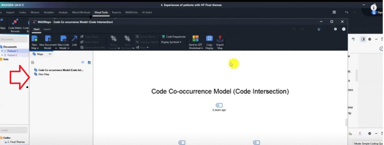Open the AI Assist menu tab

click(147, 12)
